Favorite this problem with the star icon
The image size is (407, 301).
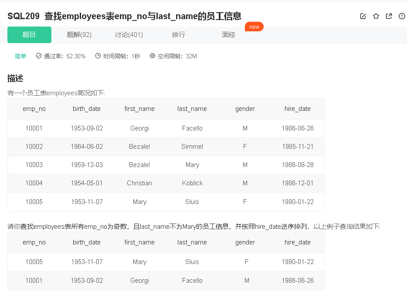[376, 16]
